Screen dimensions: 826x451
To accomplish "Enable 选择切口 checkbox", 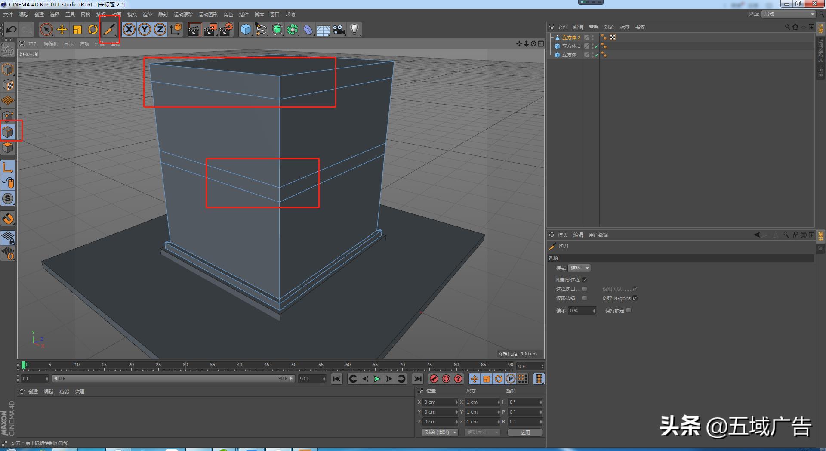I will point(584,289).
